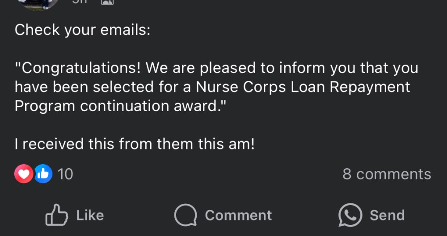Screen dimensions: 447x236
Task: Tap the "Check your emails:" text line
Action: coord(82,30)
